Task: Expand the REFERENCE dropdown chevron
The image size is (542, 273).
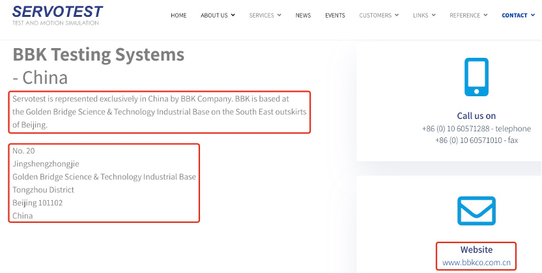Action: [x=485, y=15]
